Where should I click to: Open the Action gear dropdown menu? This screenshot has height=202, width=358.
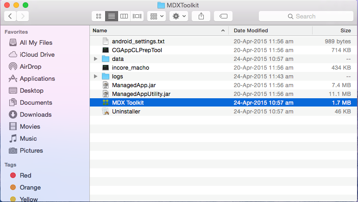point(179,16)
